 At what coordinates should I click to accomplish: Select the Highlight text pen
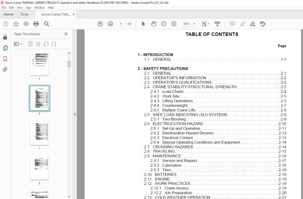242,24
